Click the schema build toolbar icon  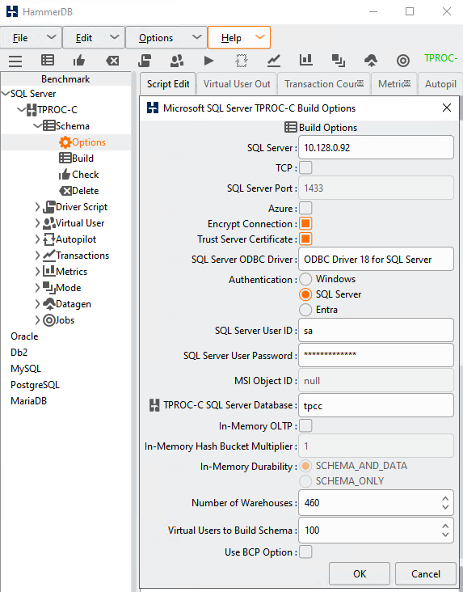48,61
